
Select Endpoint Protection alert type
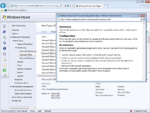25,44
